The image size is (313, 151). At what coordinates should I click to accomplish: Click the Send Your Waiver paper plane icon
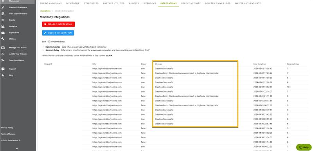pyautogui.click(x=3, y=60)
